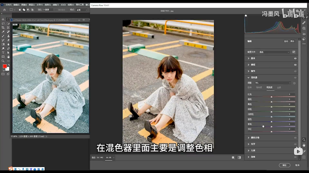The width and height of the screenshot is (309, 173).
Task: Select the Move tool in Photoshop toolbar
Action: click(3, 19)
